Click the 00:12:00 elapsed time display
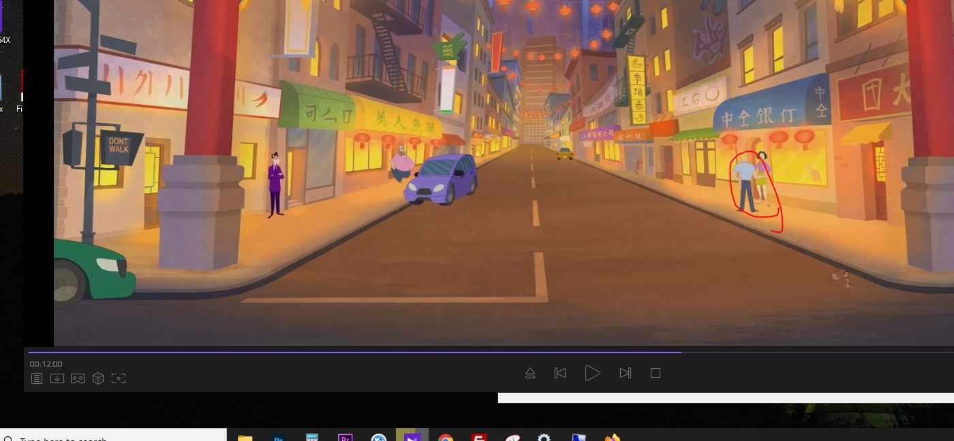This screenshot has width=954, height=441. [46, 364]
